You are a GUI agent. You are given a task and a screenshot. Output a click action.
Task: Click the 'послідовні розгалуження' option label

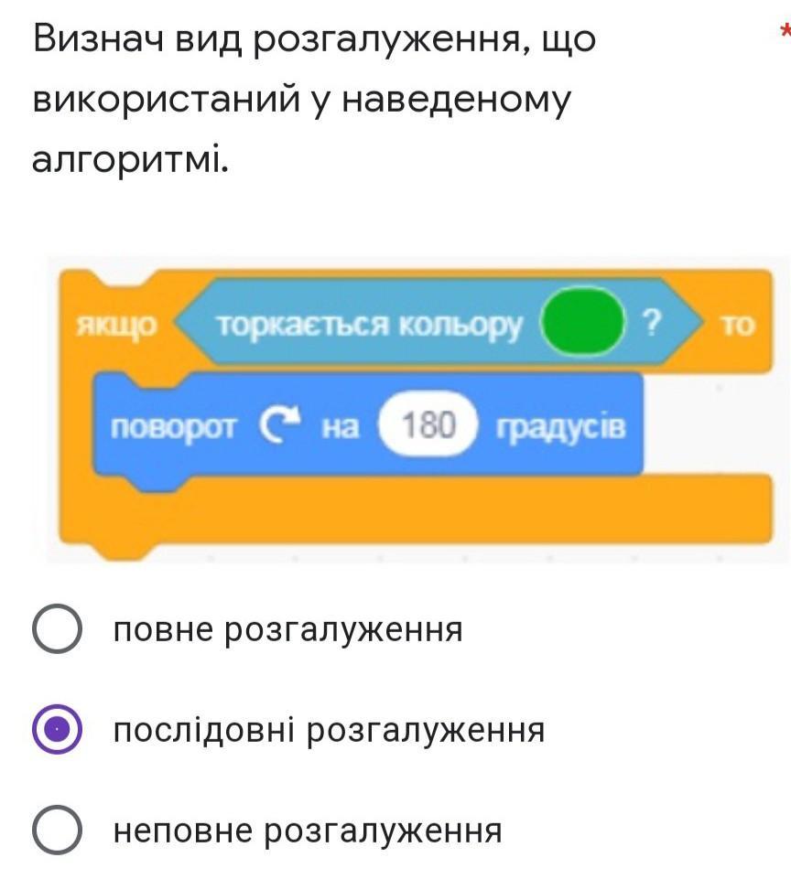(329, 730)
